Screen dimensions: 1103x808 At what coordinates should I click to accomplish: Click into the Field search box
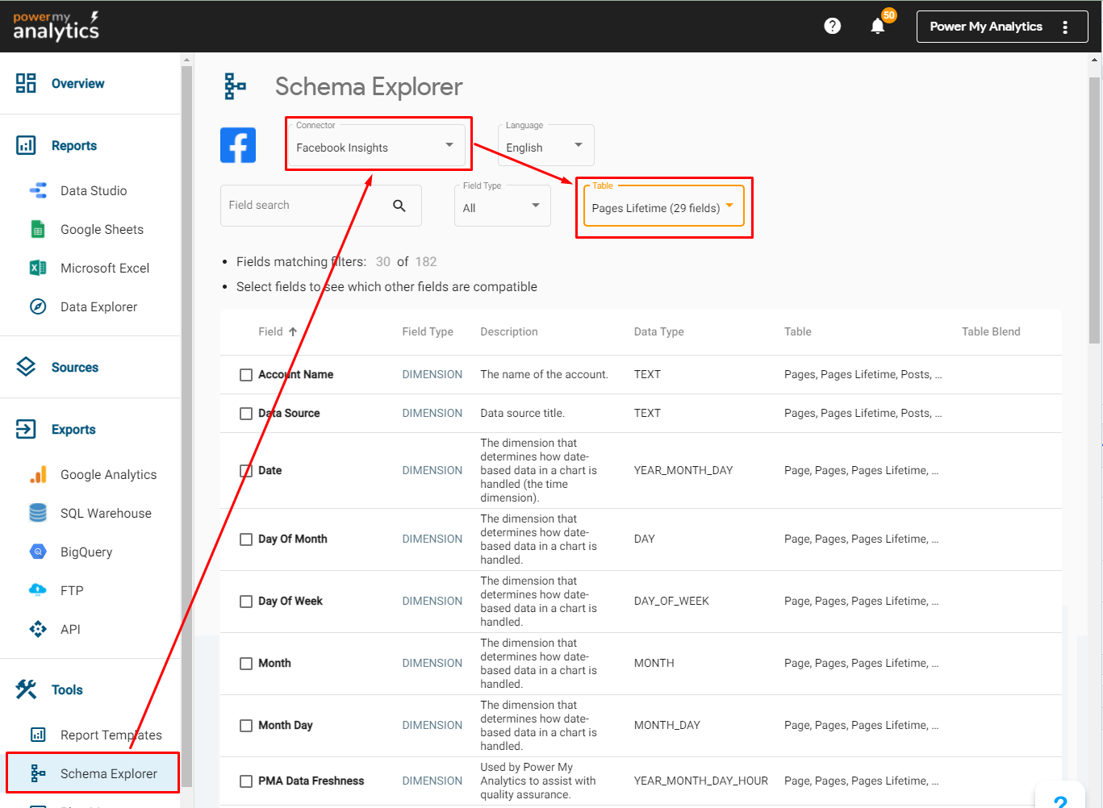[x=303, y=206]
